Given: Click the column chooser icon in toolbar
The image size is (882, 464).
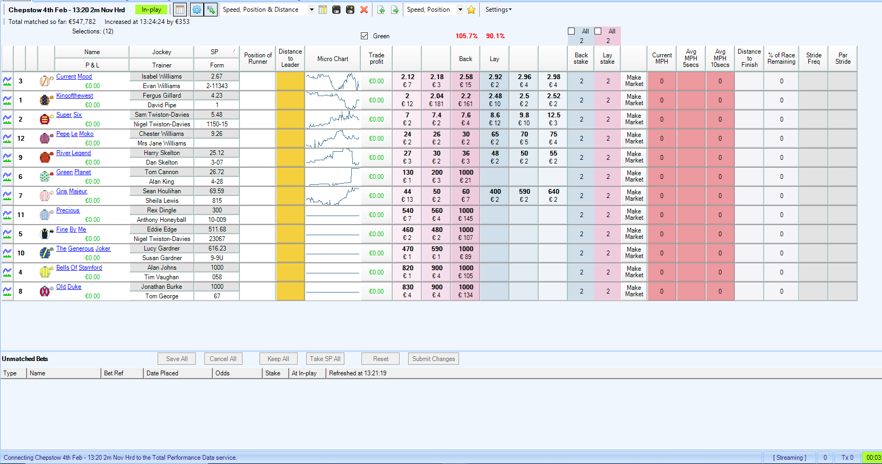Looking at the screenshot, I should click(x=322, y=10).
